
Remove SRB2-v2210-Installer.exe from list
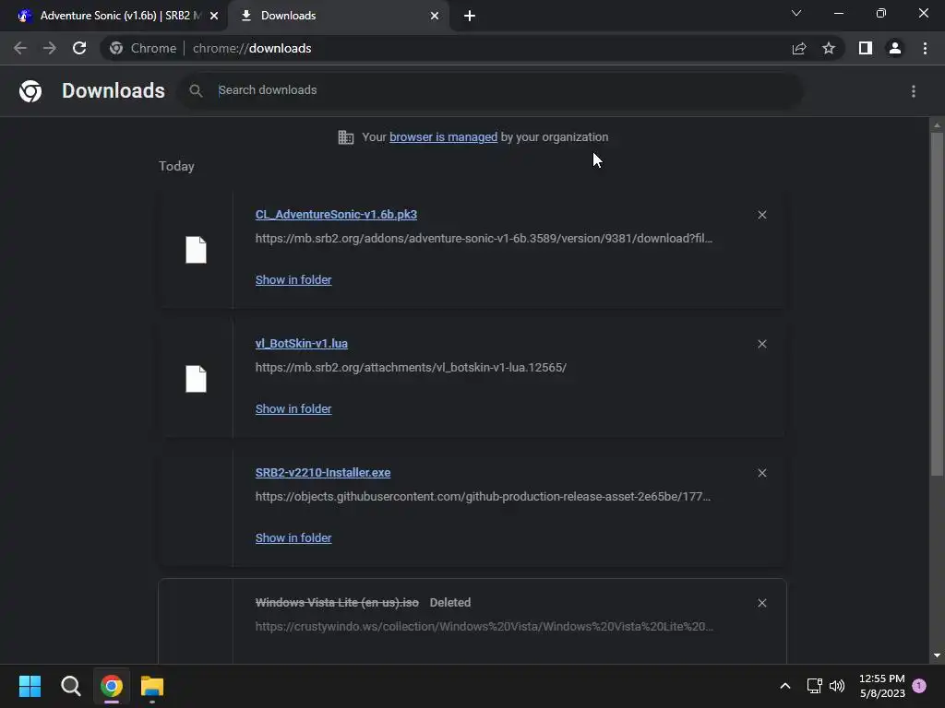(x=761, y=473)
